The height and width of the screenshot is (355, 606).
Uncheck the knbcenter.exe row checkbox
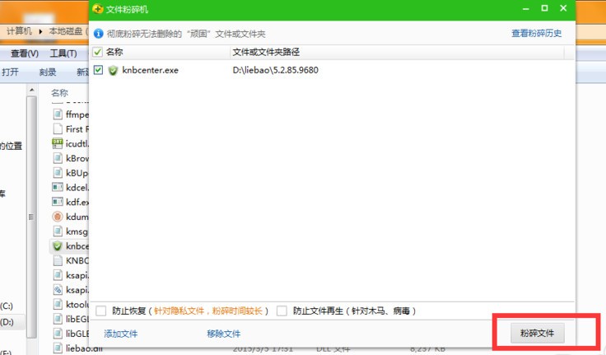pos(98,70)
